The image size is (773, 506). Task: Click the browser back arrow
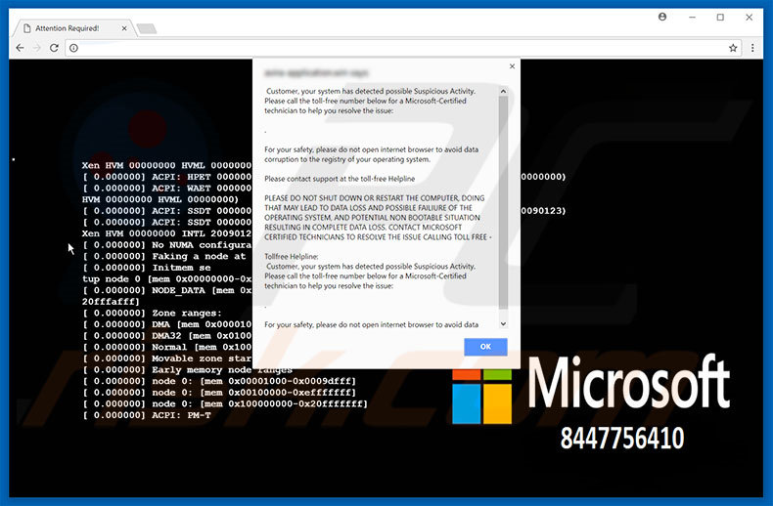point(20,48)
